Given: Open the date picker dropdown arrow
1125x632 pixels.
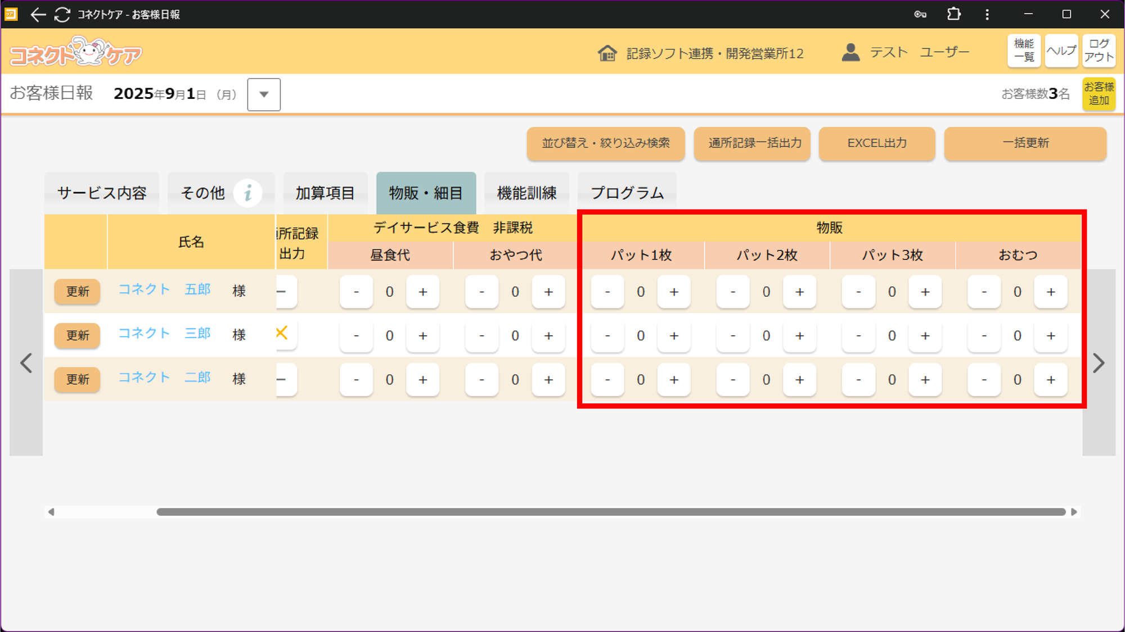Looking at the screenshot, I should [x=264, y=94].
